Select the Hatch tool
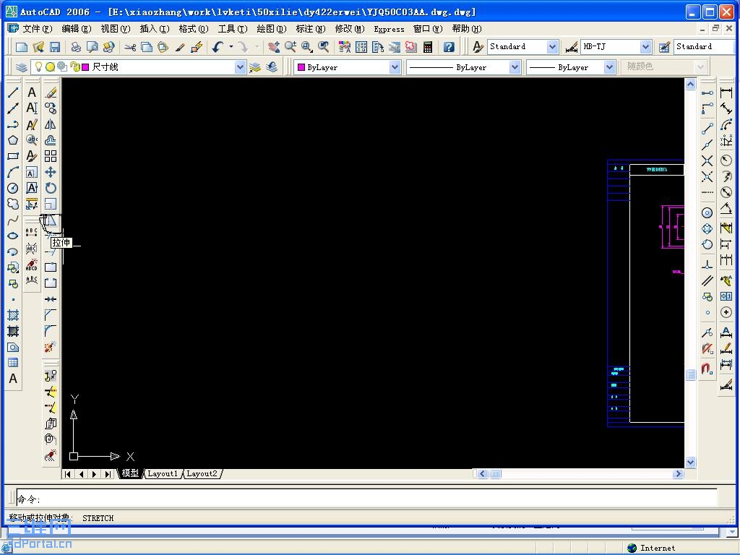 [13, 315]
